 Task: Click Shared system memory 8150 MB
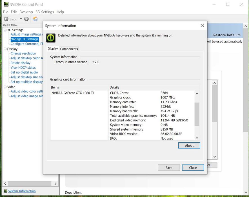point(167,129)
